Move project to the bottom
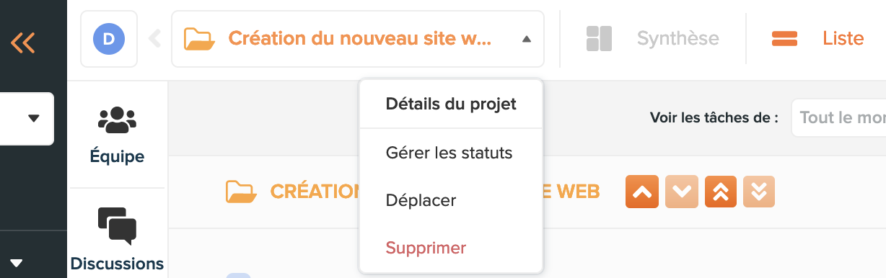Viewport: 886px width, 278px height. click(758, 192)
